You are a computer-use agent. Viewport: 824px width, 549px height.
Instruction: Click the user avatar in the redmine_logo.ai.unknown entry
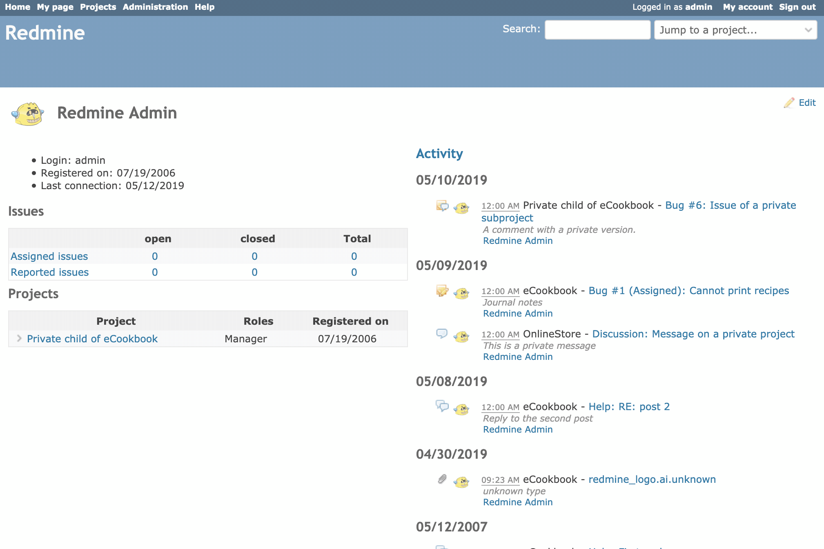(462, 482)
